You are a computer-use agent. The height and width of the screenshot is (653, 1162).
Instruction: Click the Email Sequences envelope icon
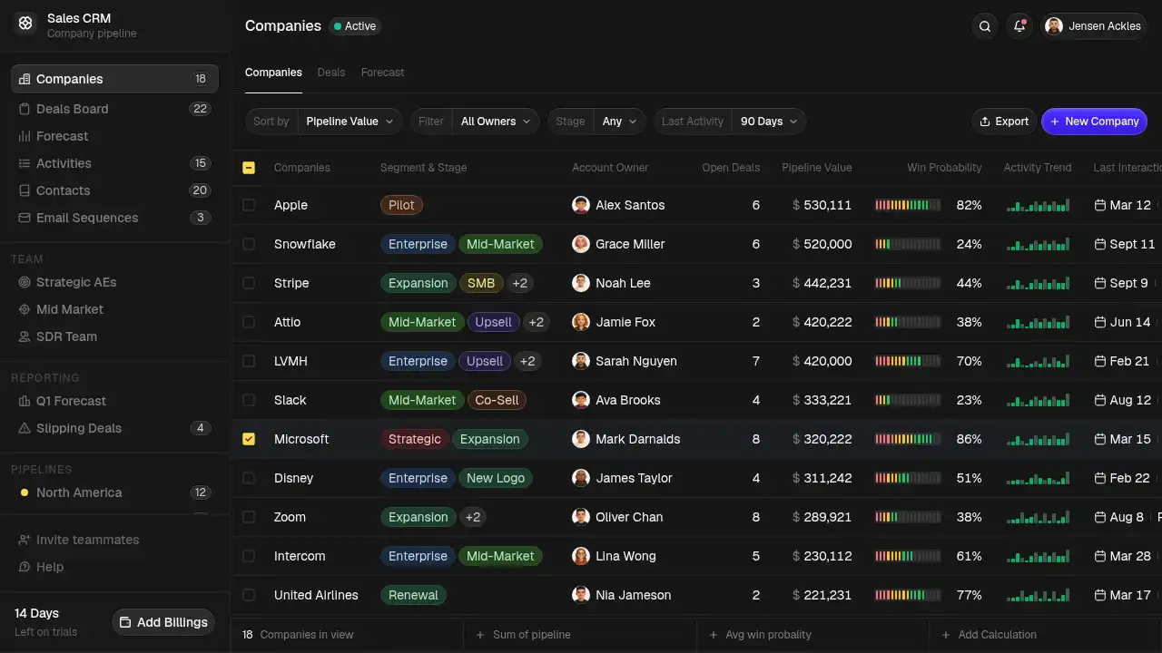point(25,218)
